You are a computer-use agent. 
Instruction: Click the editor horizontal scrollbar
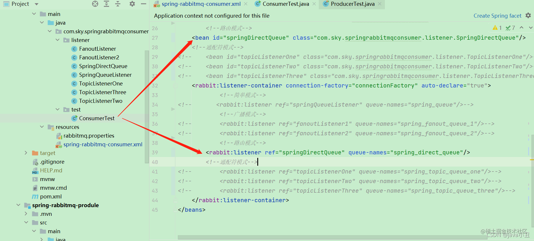pyautogui.click(x=332, y=237)
